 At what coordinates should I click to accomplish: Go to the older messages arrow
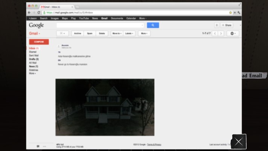221,34
